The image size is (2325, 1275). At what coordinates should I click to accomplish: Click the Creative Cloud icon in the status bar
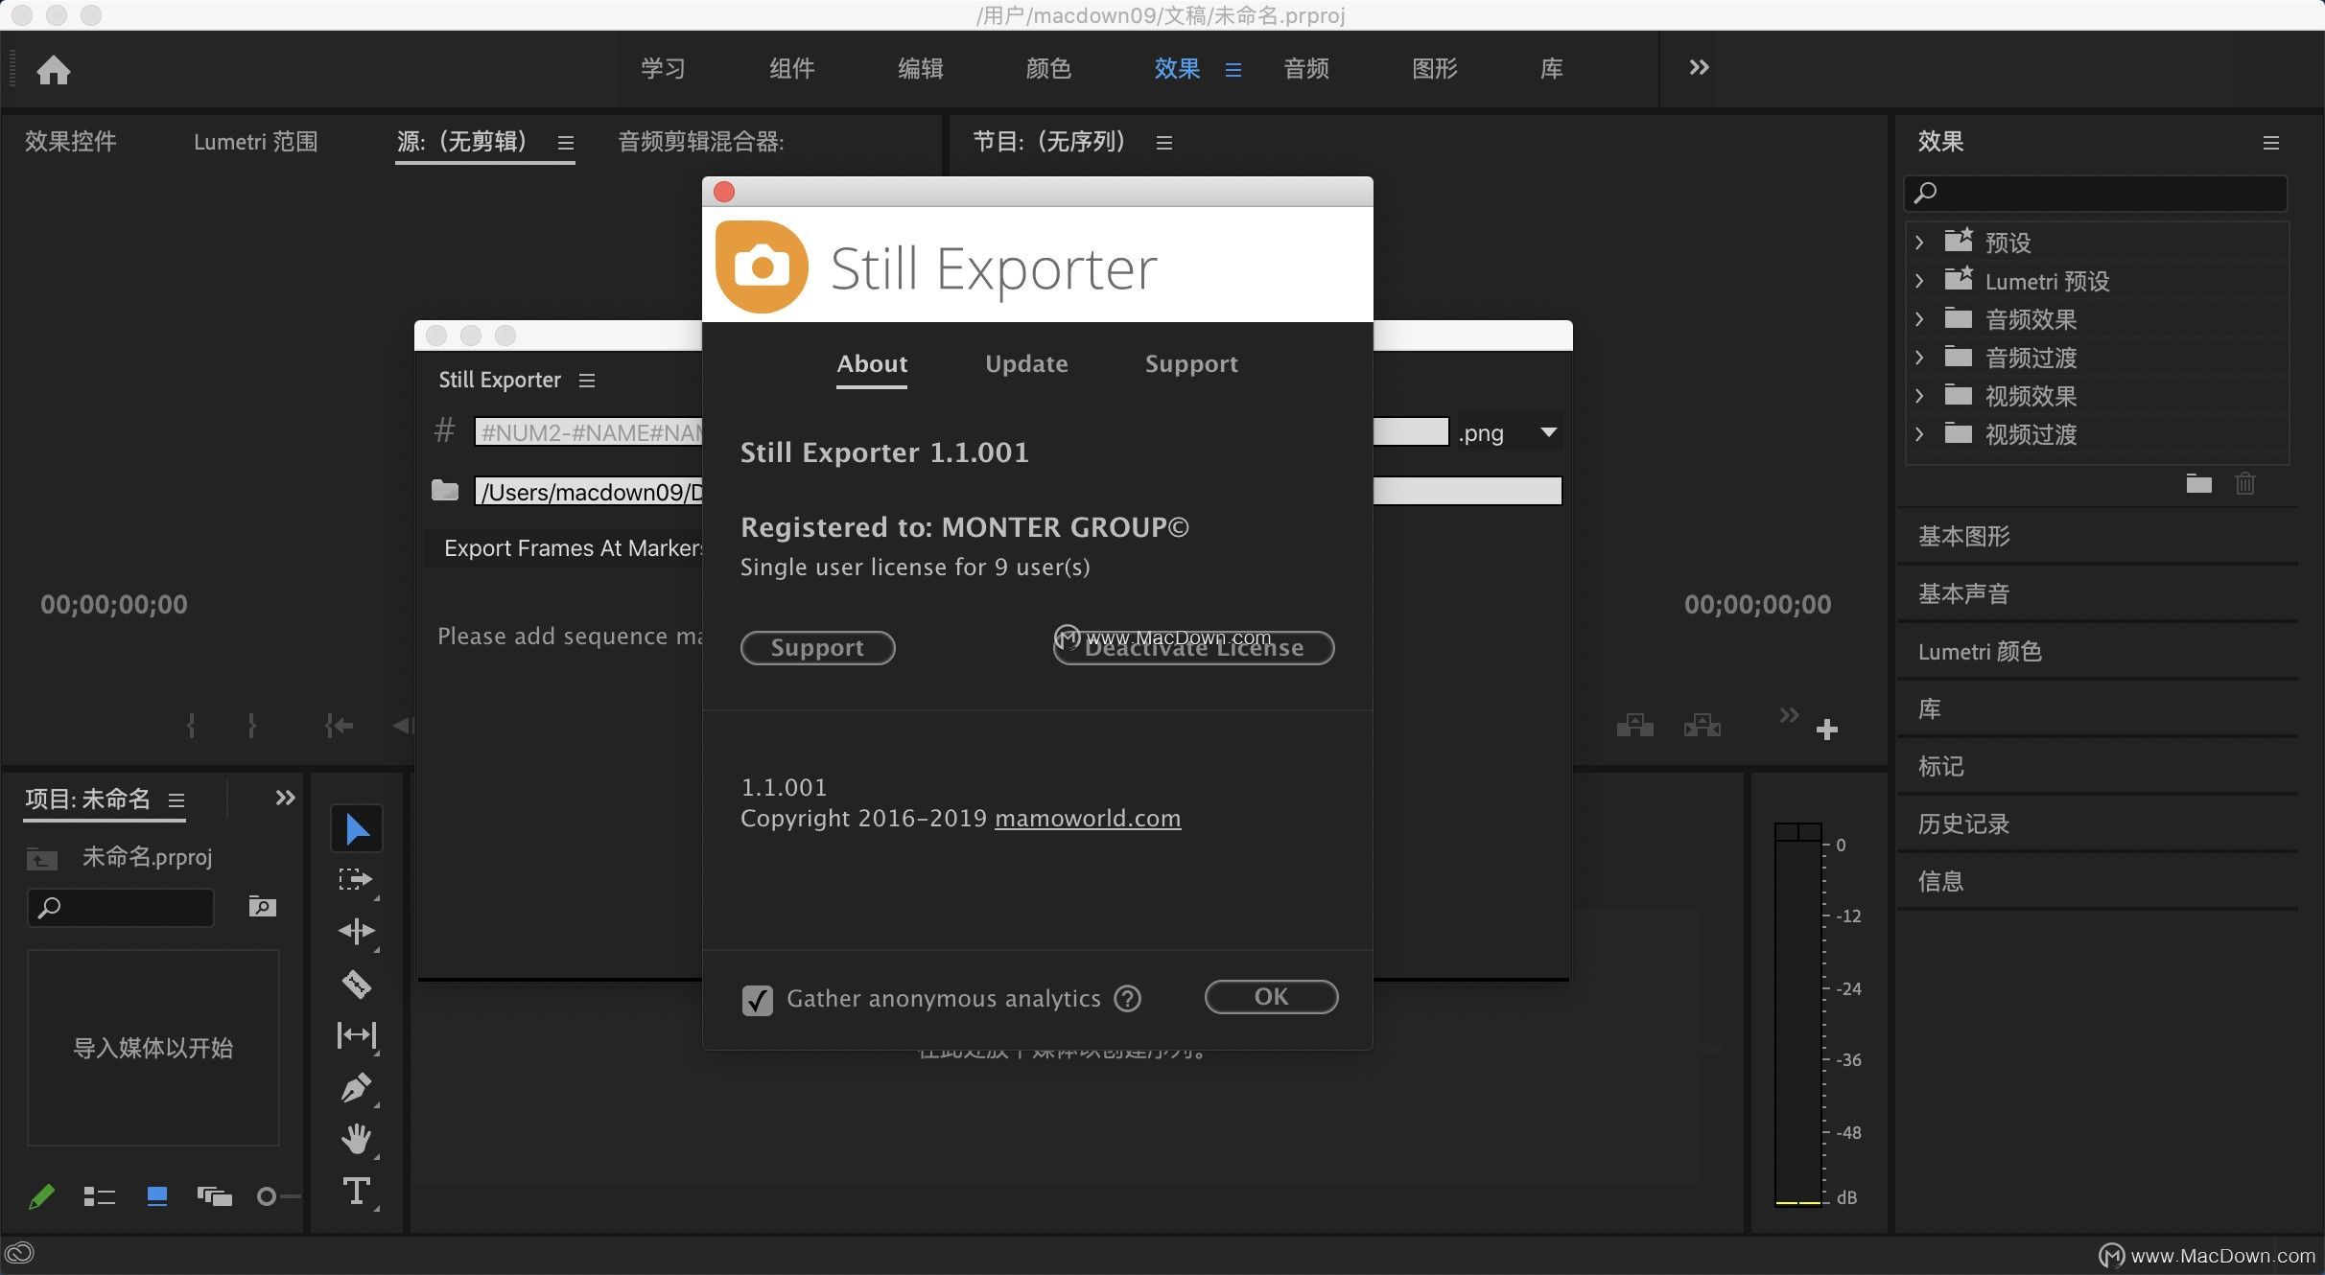[x=20, y=1253]
